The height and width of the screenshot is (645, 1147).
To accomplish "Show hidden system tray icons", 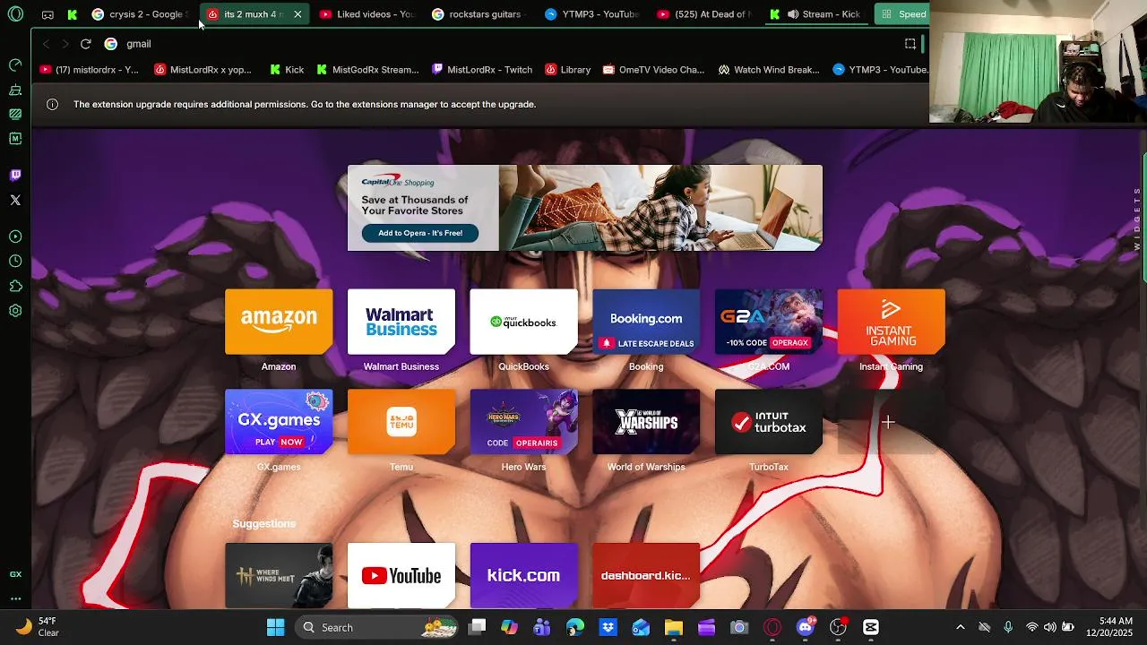I will click(x=960, y=627).
